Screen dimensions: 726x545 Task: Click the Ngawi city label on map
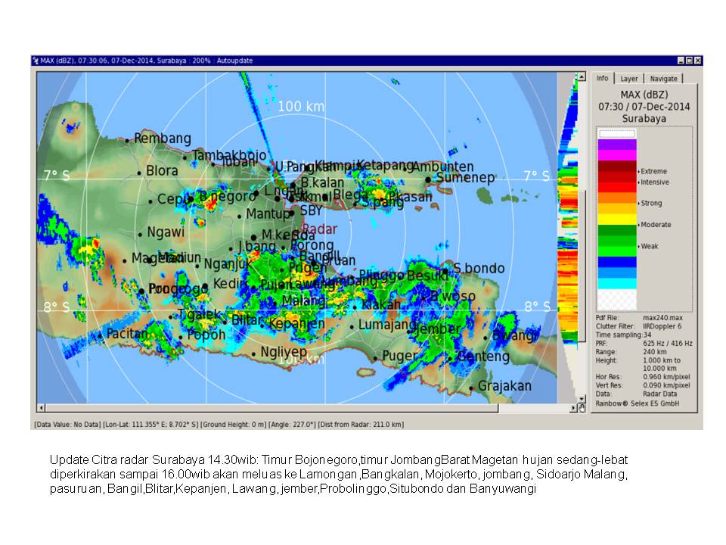(166, 232)
